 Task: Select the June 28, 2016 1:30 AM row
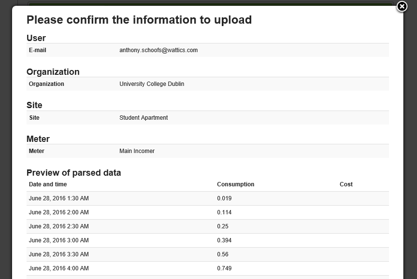click(x=58, y=198)
